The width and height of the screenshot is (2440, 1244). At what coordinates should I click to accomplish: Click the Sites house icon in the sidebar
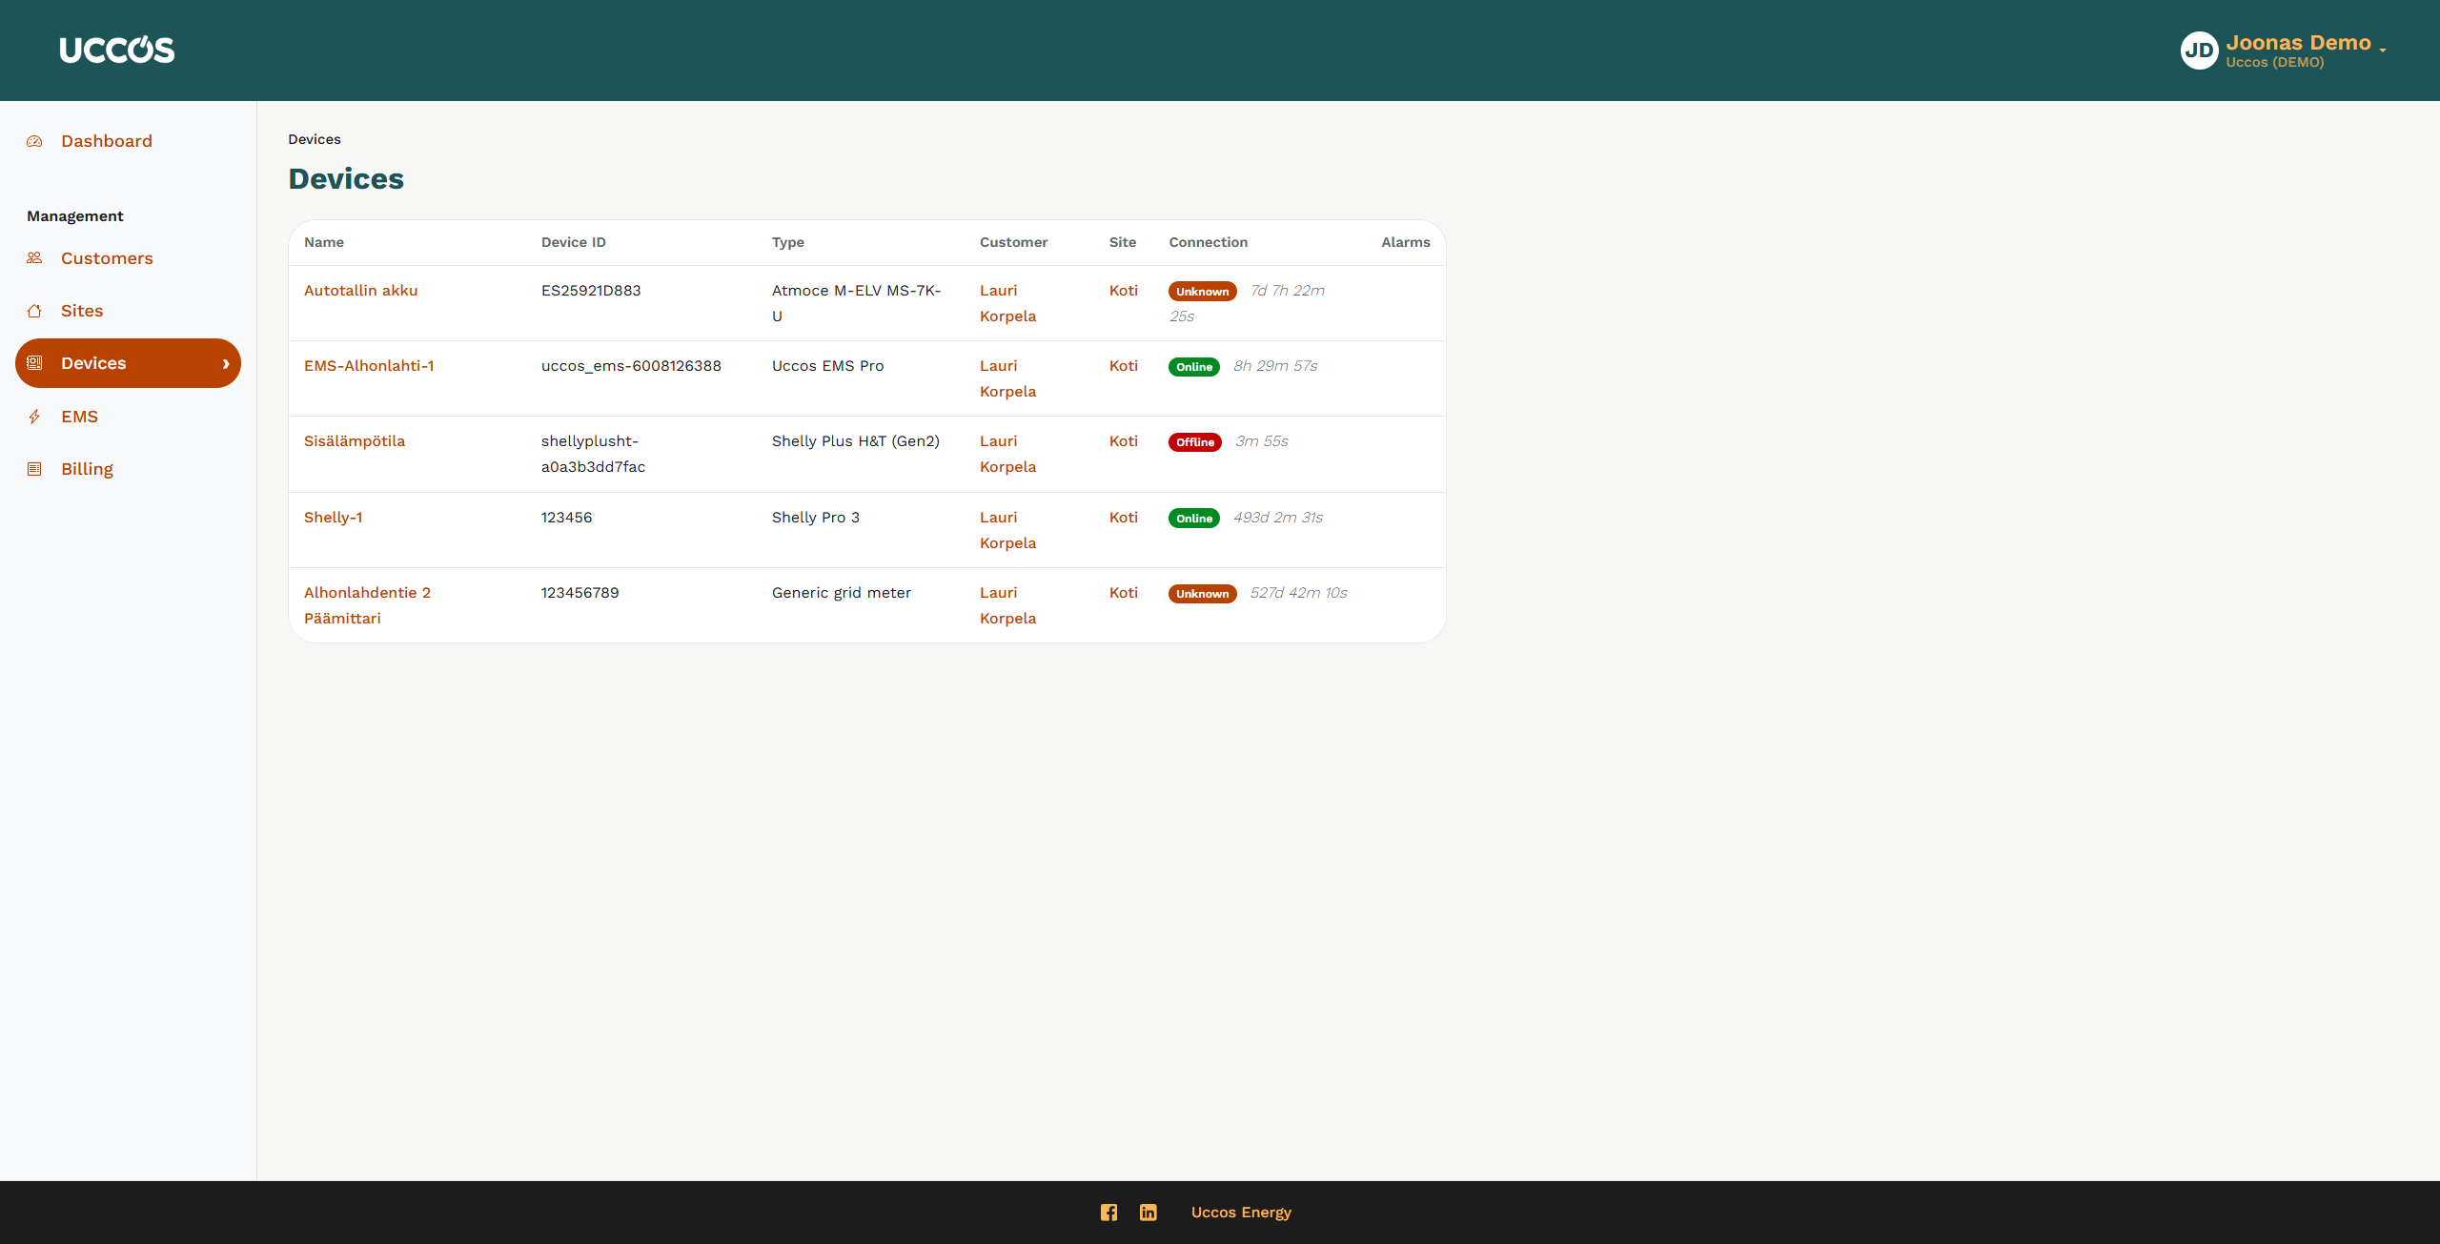(x=34, y=311)
